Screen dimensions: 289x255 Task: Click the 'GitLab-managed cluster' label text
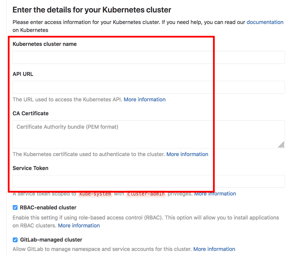click(51, 240)
